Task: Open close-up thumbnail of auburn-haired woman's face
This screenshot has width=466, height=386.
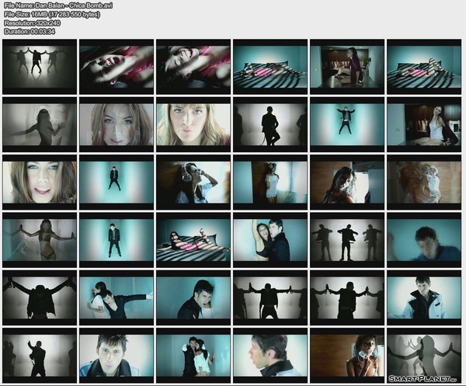Action: pos(116,124)
